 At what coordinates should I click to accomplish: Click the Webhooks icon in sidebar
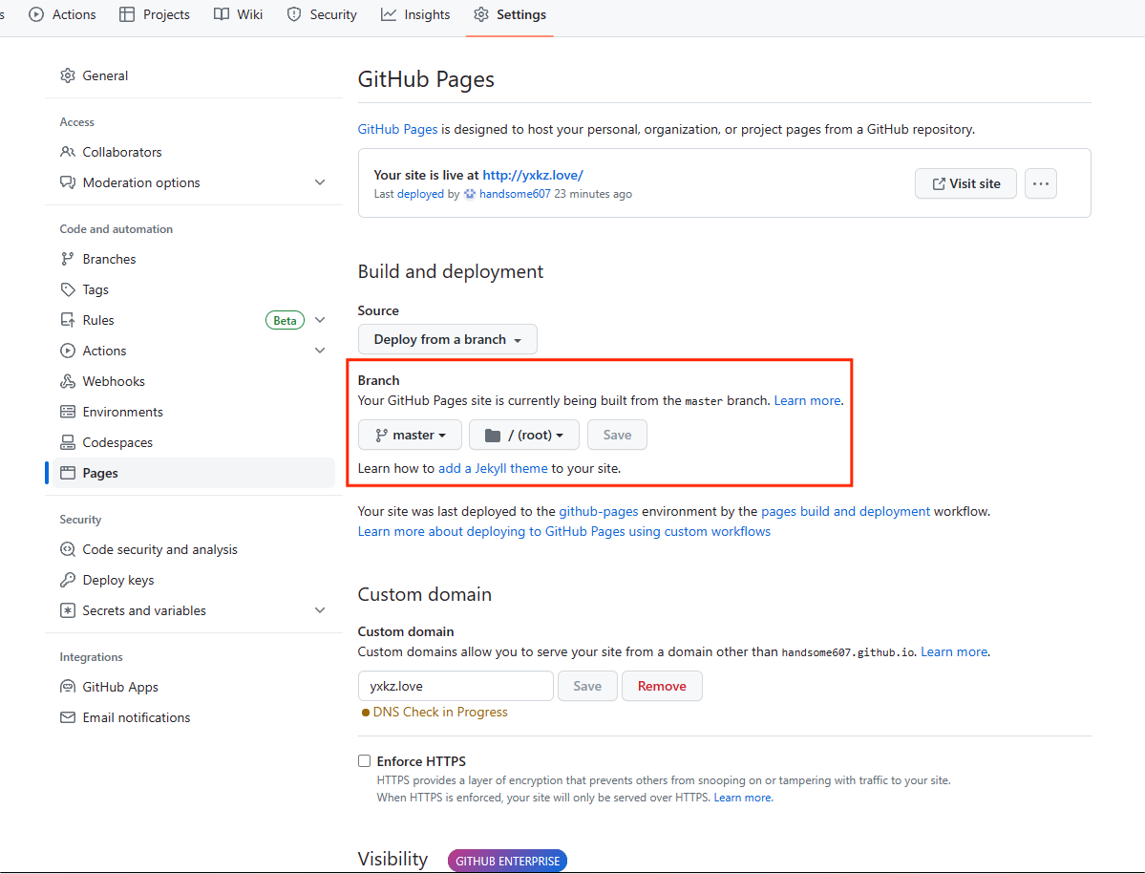[x=68, y=381]
